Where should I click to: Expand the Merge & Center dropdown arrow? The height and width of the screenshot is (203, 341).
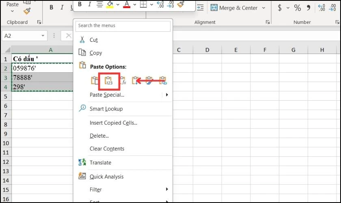click(x=263, y=8)
